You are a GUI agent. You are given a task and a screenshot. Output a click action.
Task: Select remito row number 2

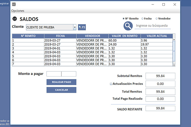coord(28,44)
